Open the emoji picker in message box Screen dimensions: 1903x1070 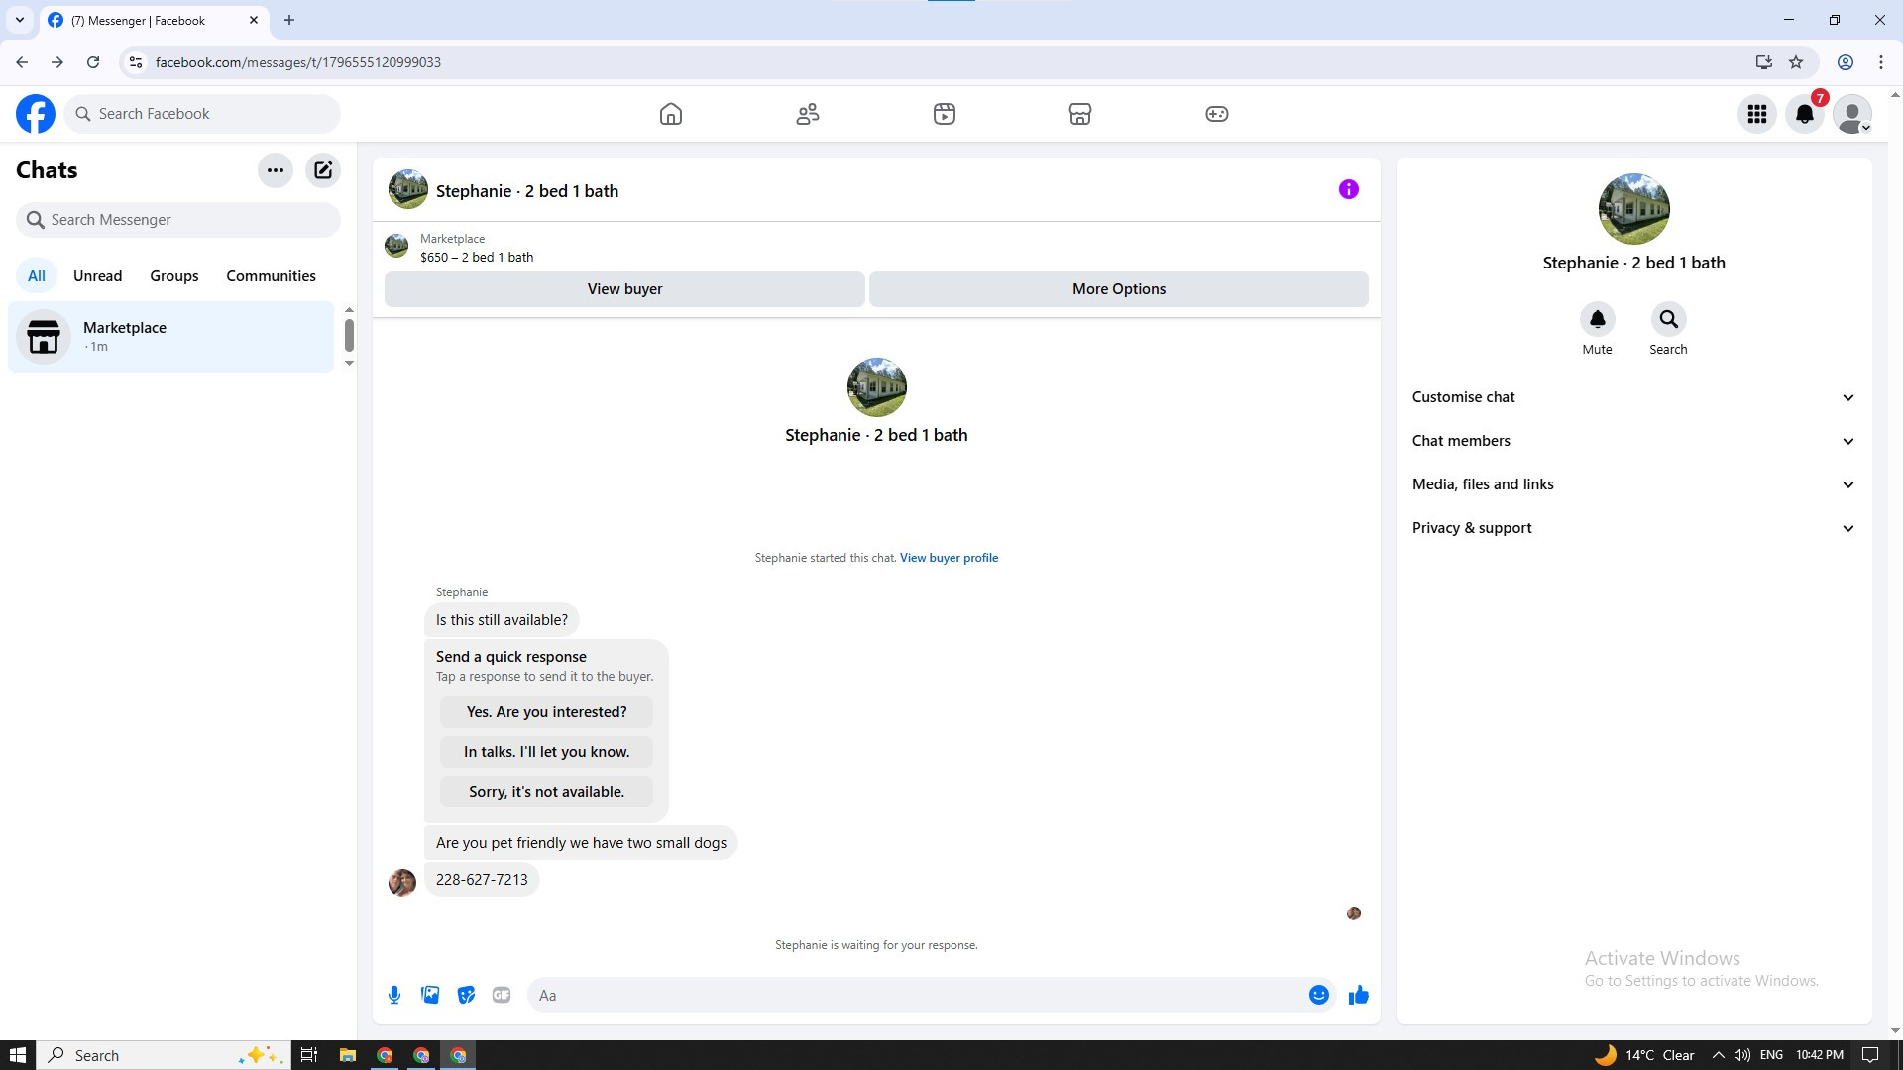coord(1318,995)
